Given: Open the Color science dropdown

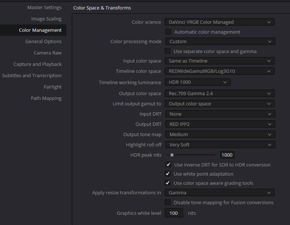Looking at the screenshot, I should coord(220,22).
